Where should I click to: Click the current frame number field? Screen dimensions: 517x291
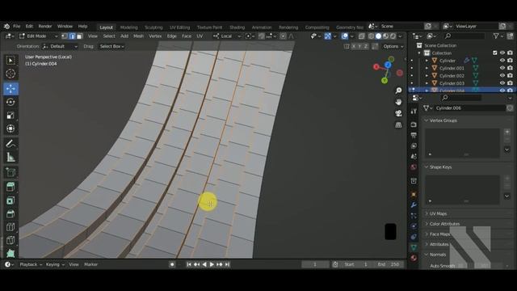pyautogui.click(x=315, y=264)
